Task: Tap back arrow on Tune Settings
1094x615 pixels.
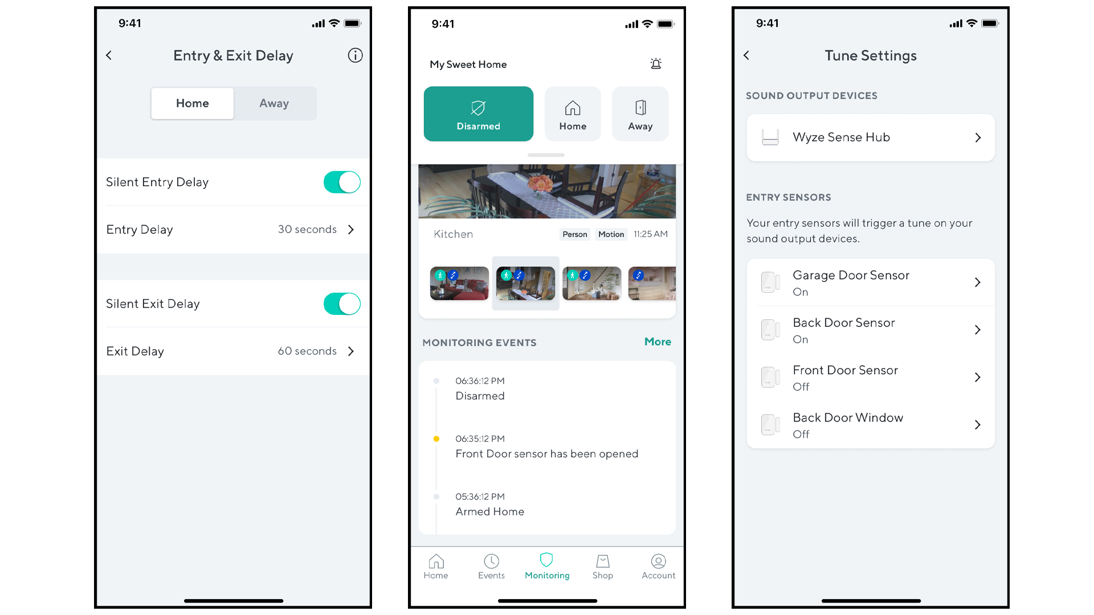Action: pyautogui.click(x=746, y=55)
